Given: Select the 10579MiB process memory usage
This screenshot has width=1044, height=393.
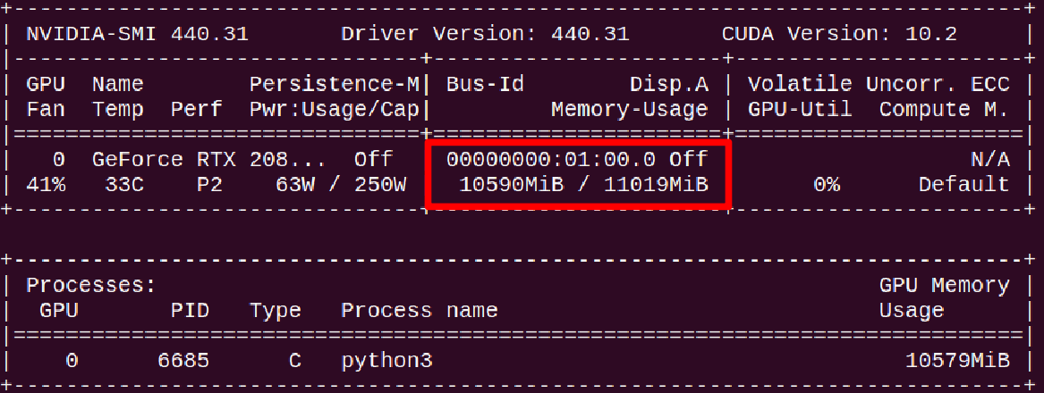Looking at the screenshot, I should point(957,361).
